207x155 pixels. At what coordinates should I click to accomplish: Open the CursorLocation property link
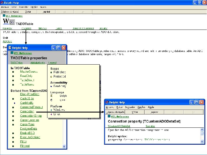click(x=30, y=120)
